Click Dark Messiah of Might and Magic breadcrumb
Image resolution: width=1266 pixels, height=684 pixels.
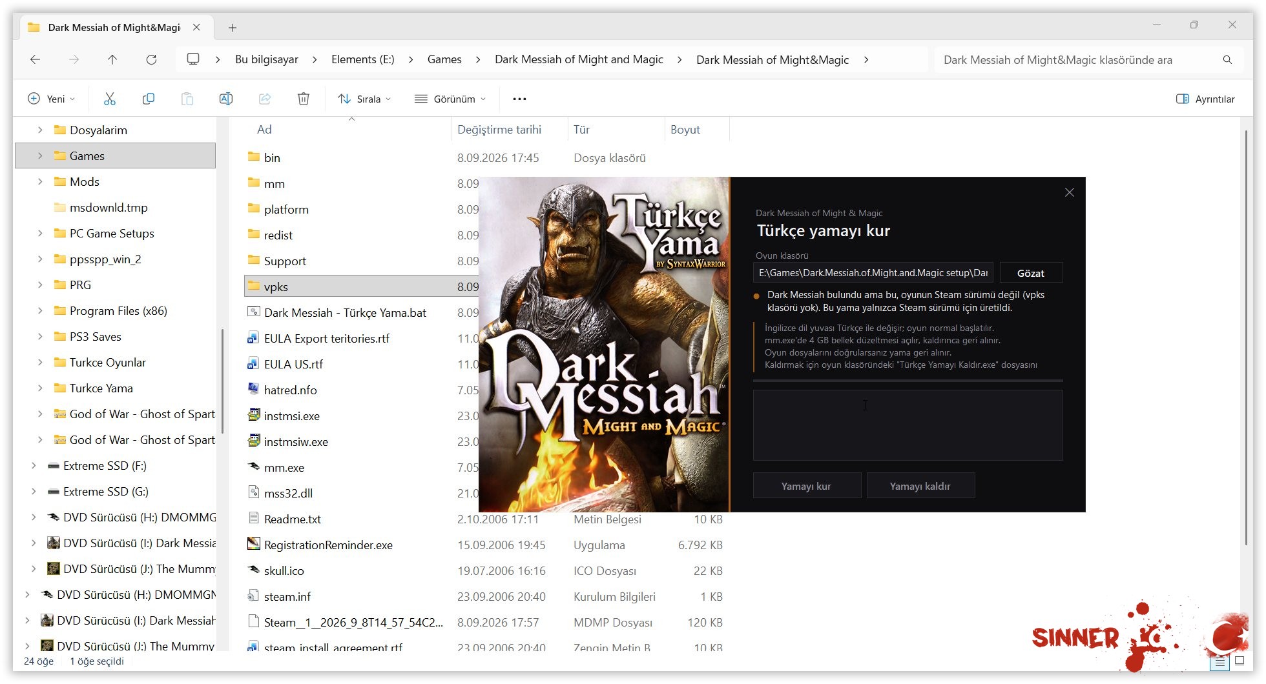click(579, 59)
